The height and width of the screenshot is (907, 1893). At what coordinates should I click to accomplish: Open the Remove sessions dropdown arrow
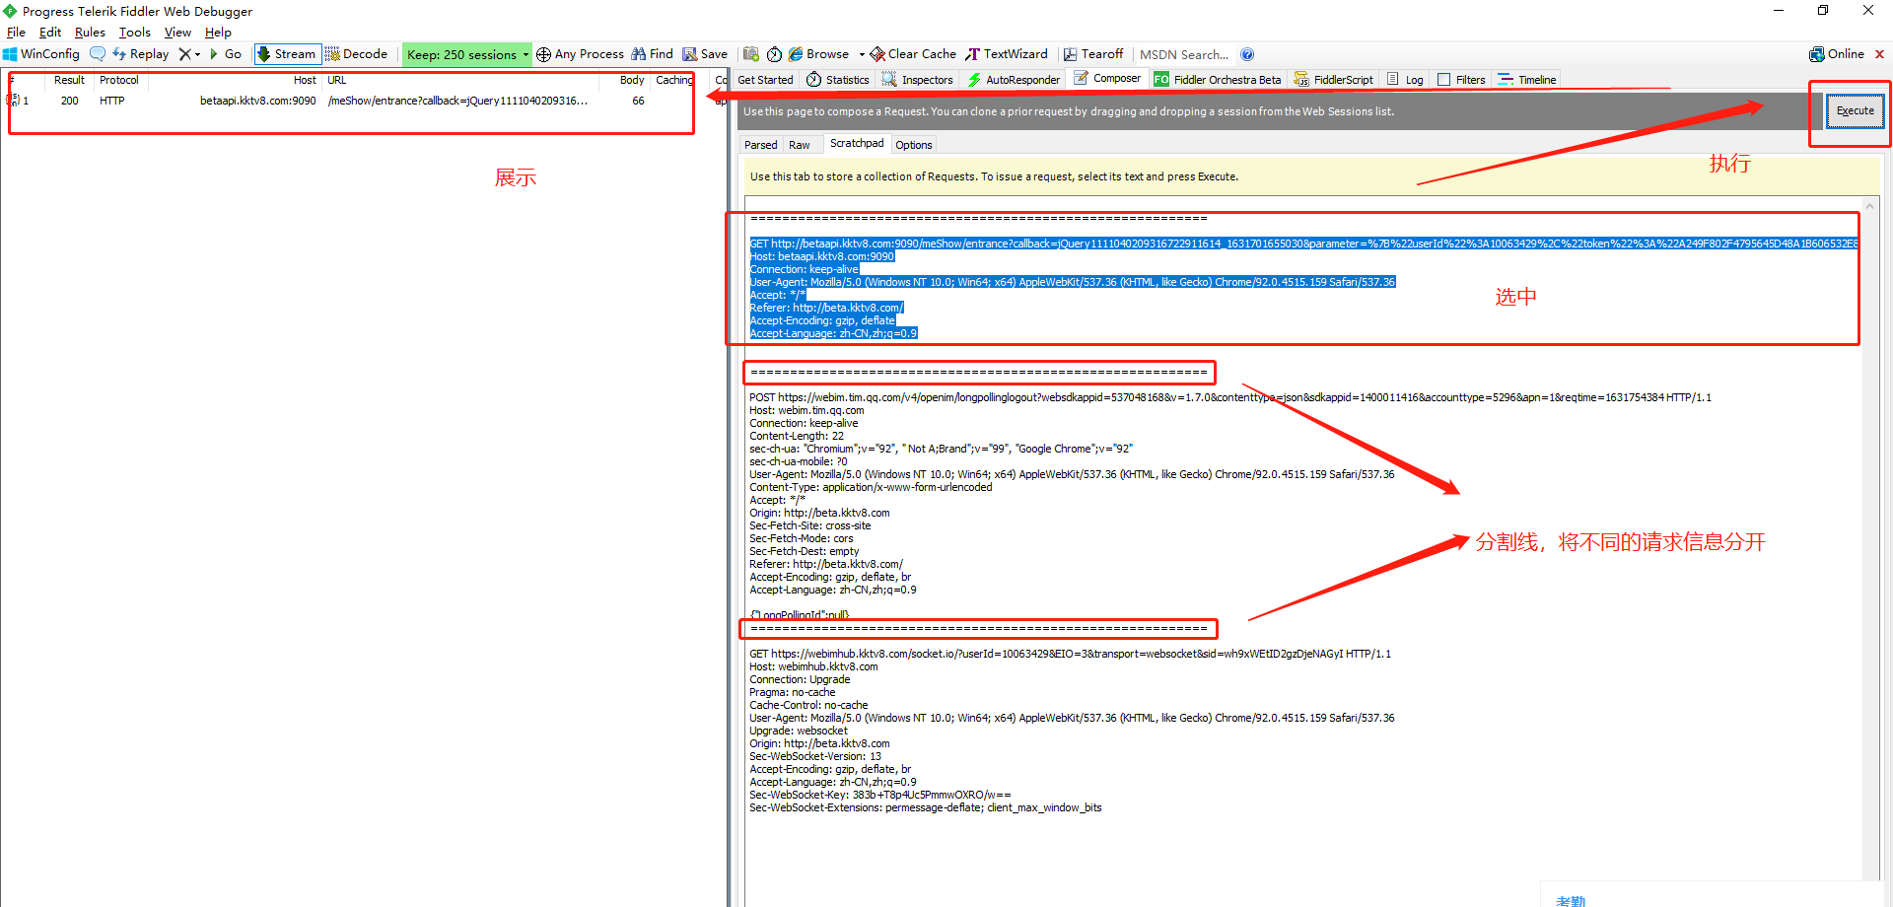click(197, 54)
